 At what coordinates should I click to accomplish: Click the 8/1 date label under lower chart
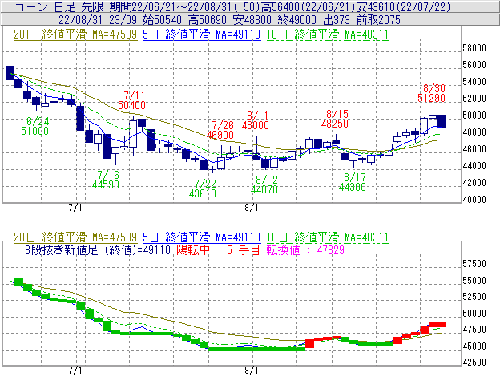(252, 371)
